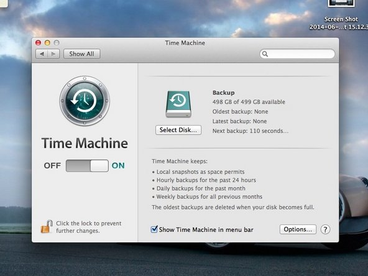Go forward with the right arrow button
The height and width of the screenshot is (276, 368).
pos(53,54)
